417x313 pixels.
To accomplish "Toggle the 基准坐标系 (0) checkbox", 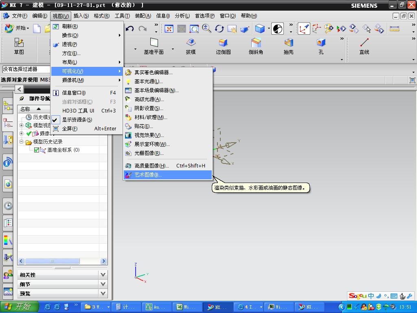I will (x=37, y=150).
